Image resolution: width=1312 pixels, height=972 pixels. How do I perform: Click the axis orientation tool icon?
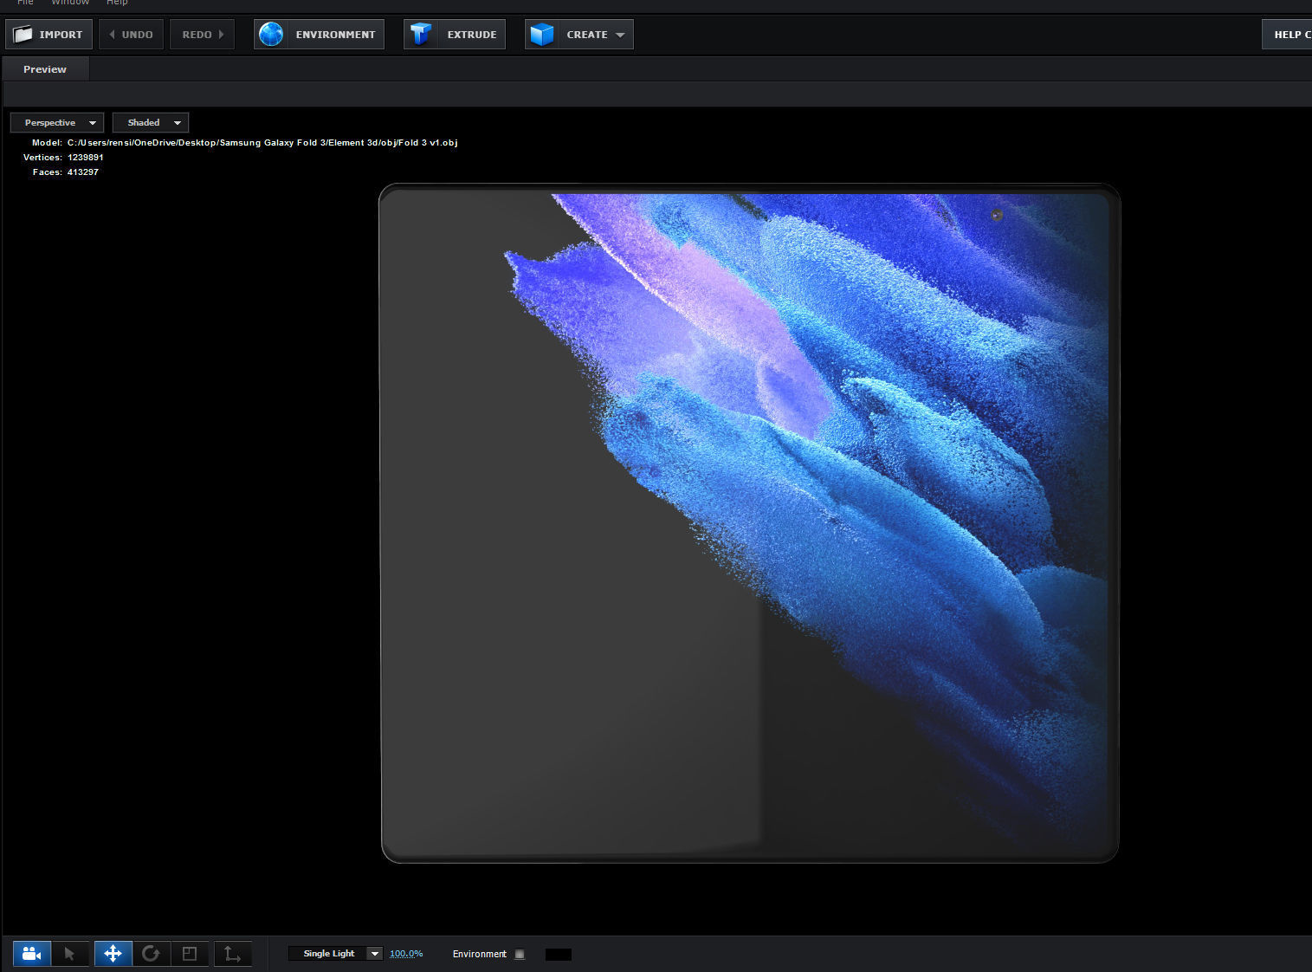click(233, 954)
